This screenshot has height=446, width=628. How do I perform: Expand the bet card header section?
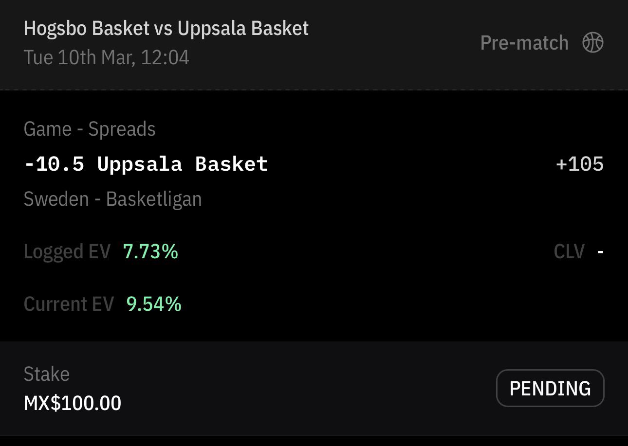click(314, 44)
